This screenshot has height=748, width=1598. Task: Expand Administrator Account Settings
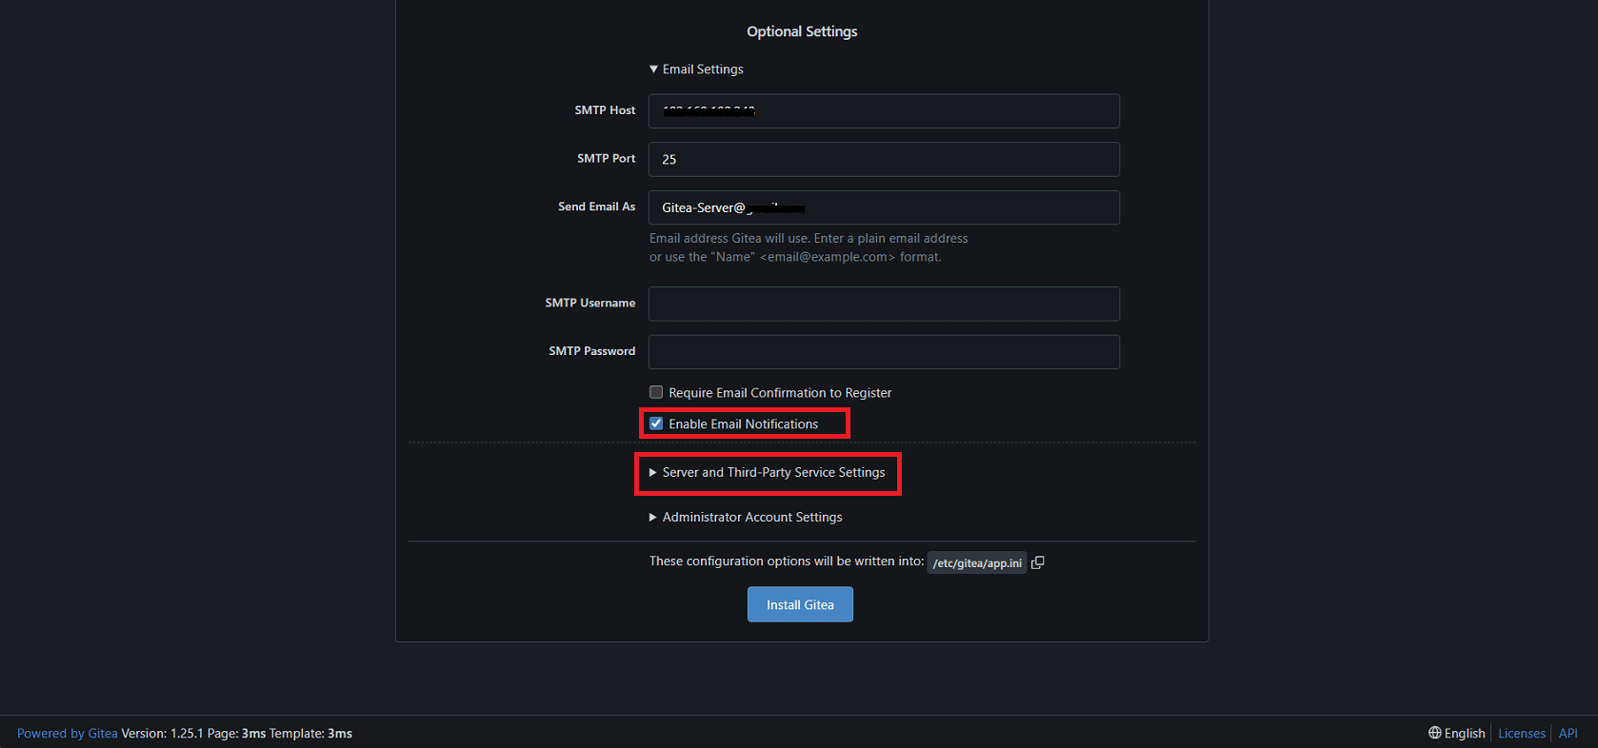point(746,518)
